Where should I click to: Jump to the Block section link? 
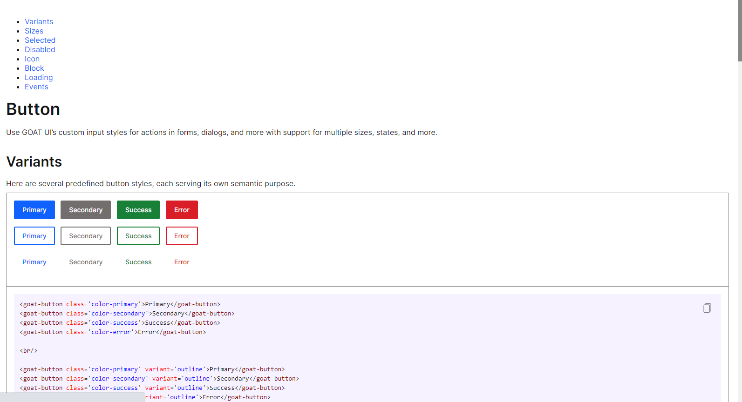pyautogui.click(x=34, y=68)
